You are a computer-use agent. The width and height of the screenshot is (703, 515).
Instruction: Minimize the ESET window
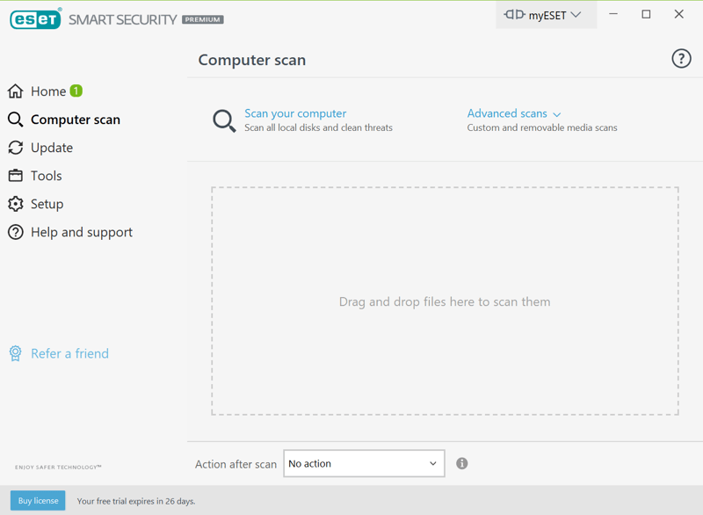pos(613,14)
